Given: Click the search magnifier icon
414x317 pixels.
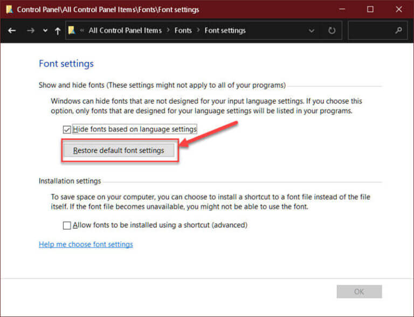Looking at the screenshot, I should pyautogui.click(x=399, y=30).
